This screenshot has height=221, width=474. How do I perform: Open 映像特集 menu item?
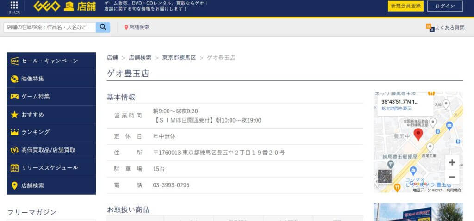(x=51, y=79)
